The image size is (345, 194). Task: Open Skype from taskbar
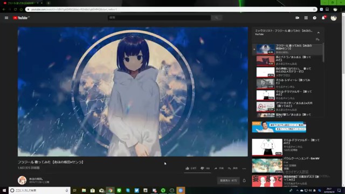[128, 190]
